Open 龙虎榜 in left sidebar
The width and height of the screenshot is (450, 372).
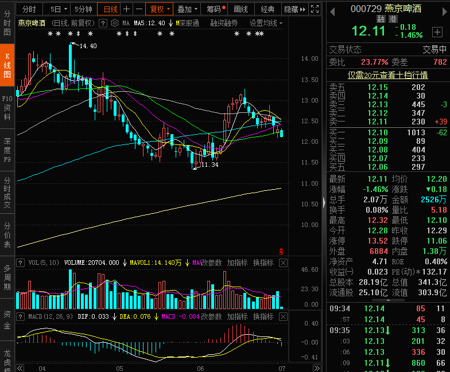7,357
